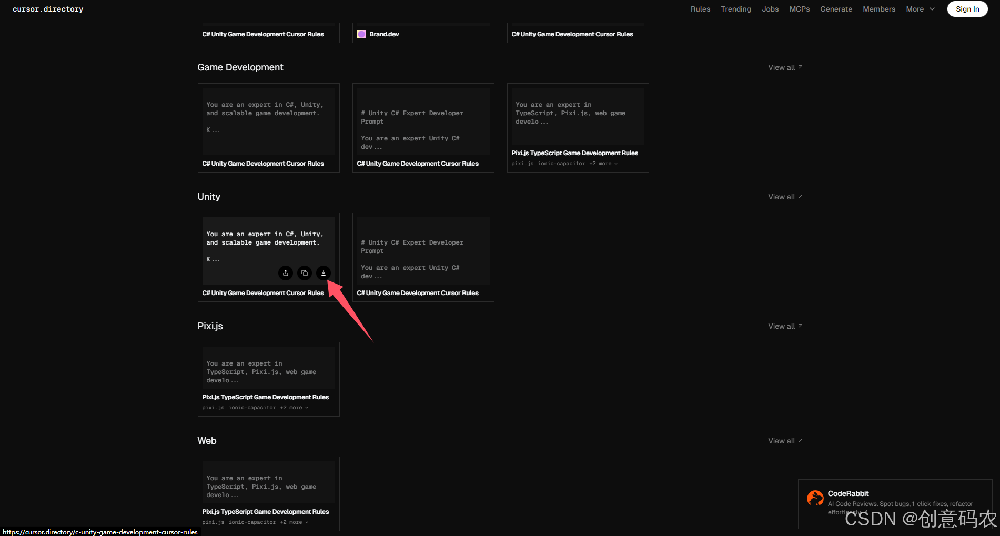Click the 'pixi.js' tag in the Game Development card
1000x536 pixels.
(x=522, y=164)
